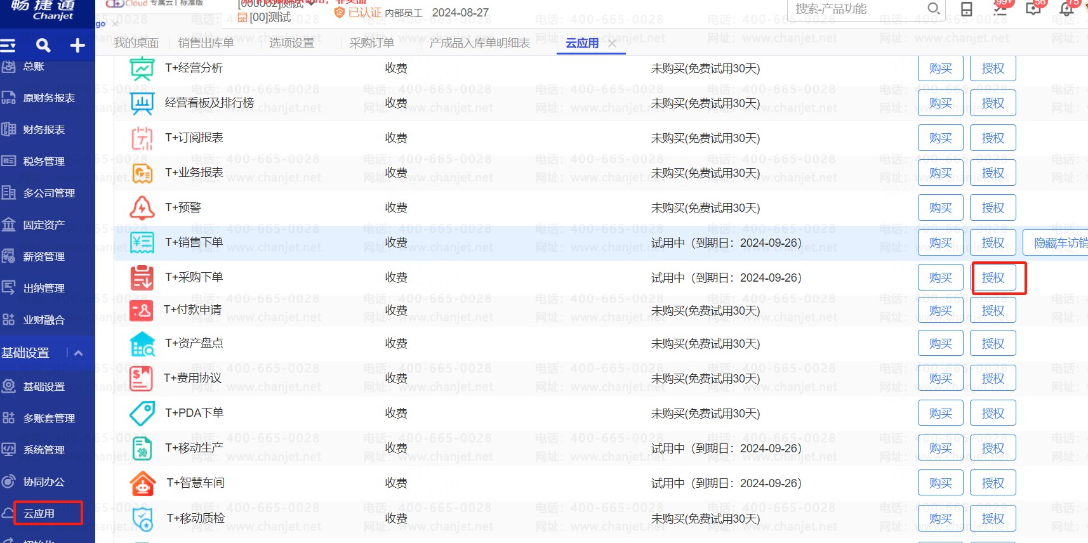Click the T+付款申请 app icon

[141, 310]
